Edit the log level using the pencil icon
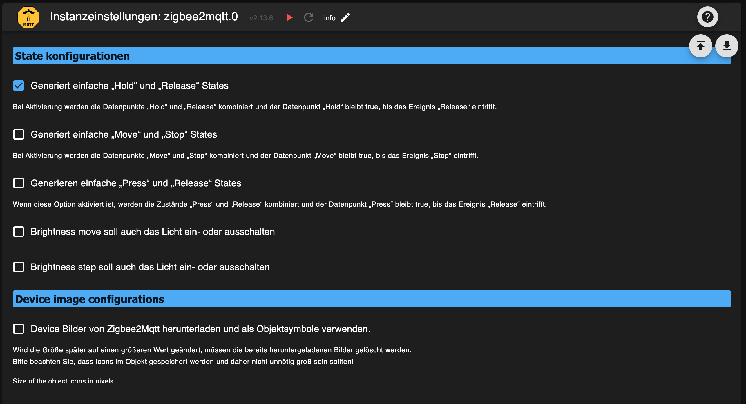 [x=345, y=17]
